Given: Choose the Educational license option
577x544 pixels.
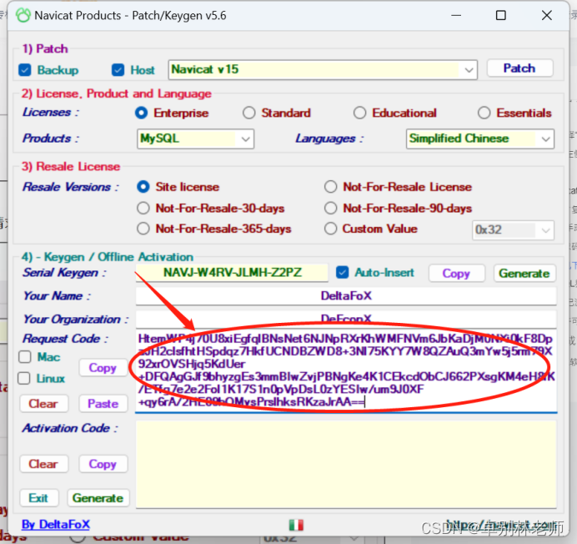Looking at the screenshot, I should coord(360,113).
